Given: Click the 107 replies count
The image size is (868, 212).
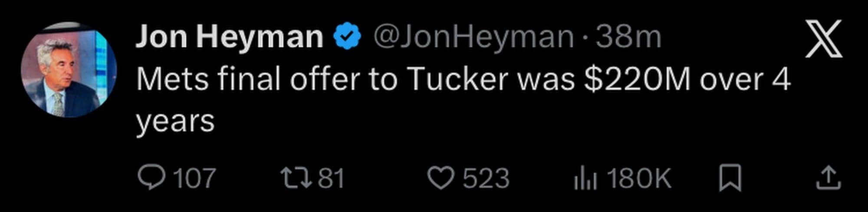Looking at the screenshot, I should coord(194,178).
